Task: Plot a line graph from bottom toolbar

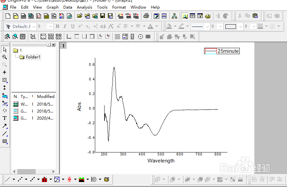Action: pyautogui.click(x=8, y=179)
